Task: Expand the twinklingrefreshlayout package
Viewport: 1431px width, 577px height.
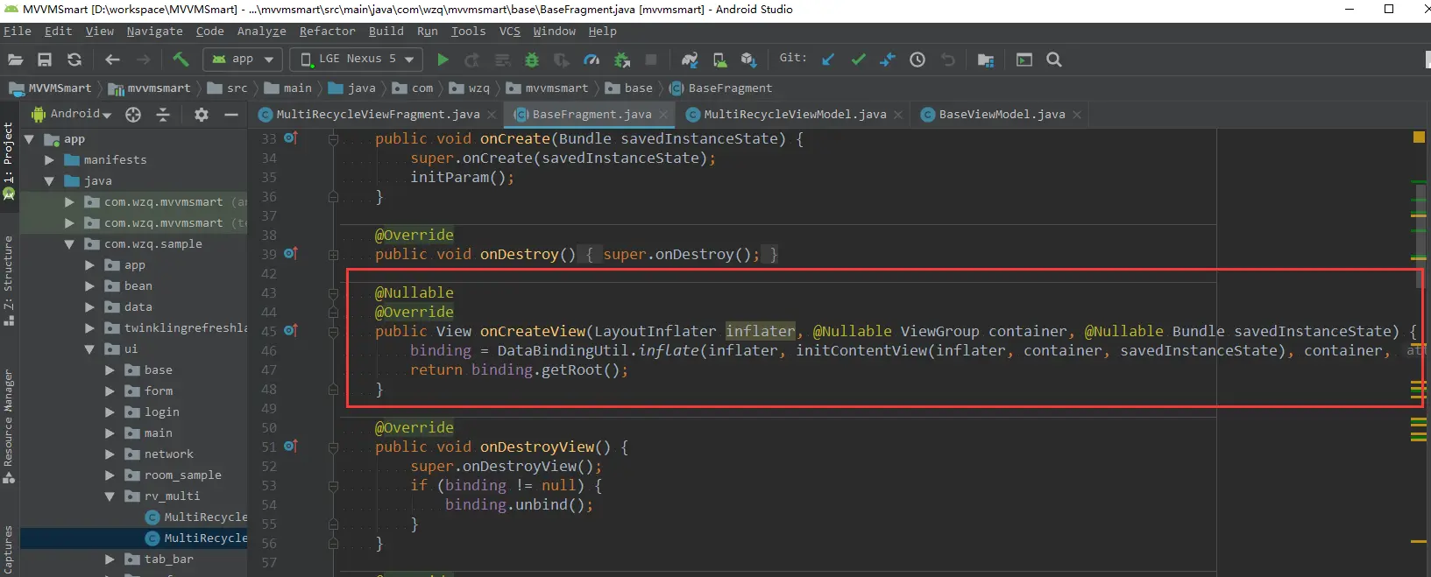Action: [89, 328]
